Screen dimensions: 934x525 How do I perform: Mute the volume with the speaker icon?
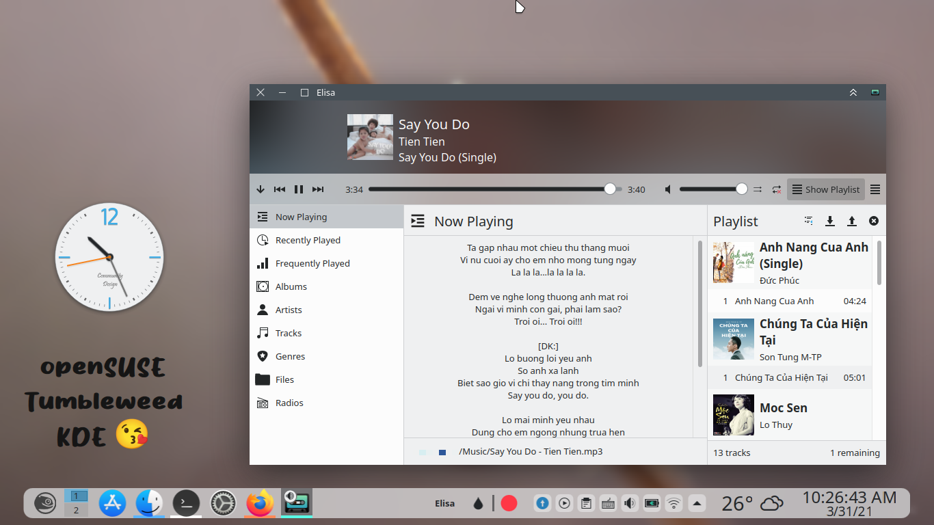[x=669, y=189]
